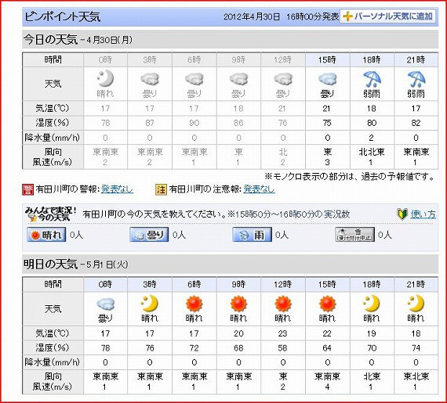Click tomorrow's 15時 wind speed value 4
Viewport: 447px width, 403px height.
pyautogui.click(x=327, y=387)
